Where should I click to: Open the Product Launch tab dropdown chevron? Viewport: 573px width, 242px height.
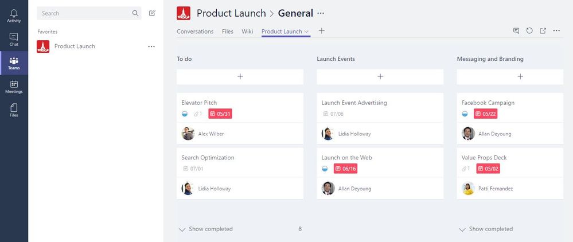(306, 32)
